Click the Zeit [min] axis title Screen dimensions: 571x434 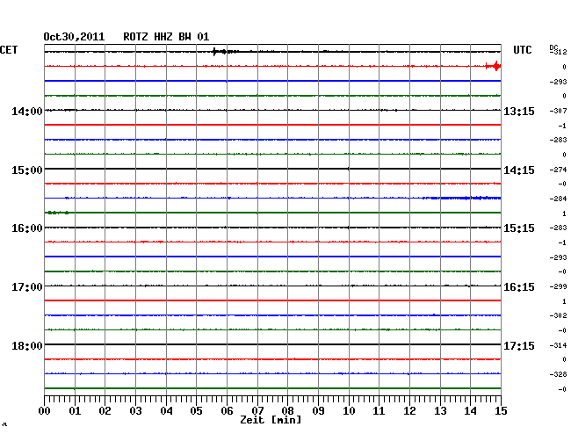[x=271, y=420]
